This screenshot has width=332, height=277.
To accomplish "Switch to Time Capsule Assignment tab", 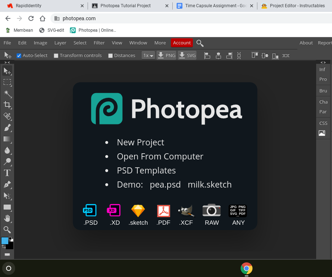I will (215, 6).
